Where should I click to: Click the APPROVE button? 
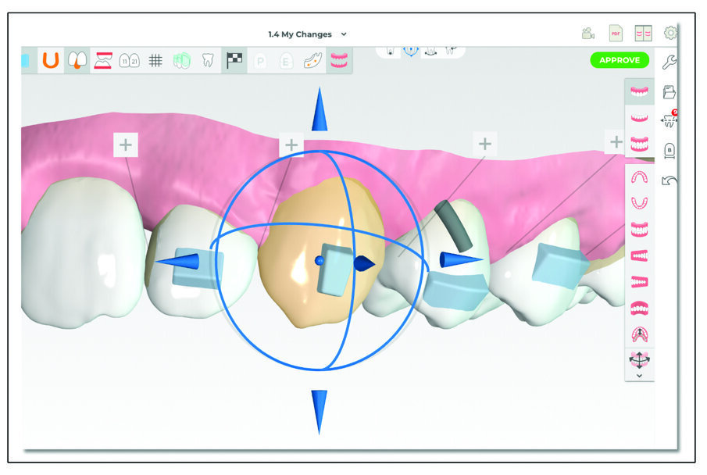pyautogui.click(x=620, y=59)
